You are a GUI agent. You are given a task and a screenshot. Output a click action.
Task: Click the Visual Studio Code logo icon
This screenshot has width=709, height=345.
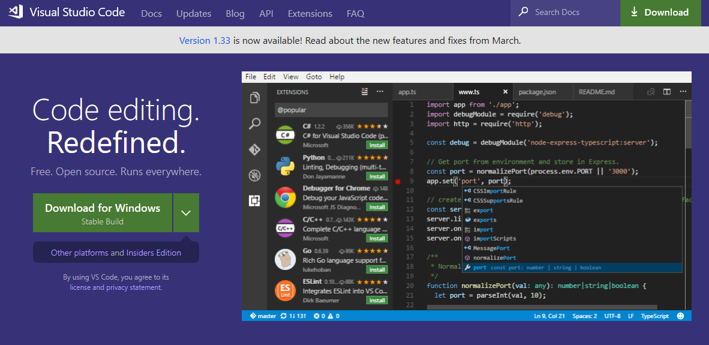[x=16, y=12]
